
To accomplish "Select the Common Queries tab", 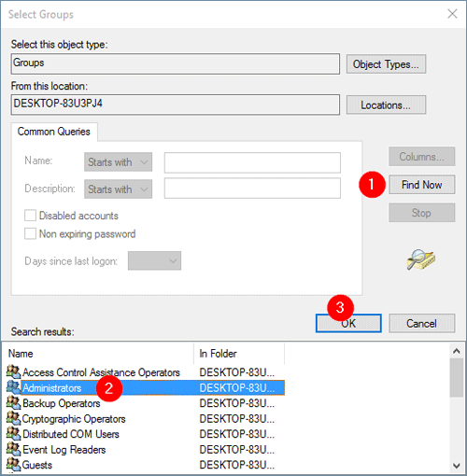I will point(54,132).
